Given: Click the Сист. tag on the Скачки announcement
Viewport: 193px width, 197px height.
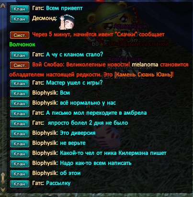Looking at the screenshot, I should 20,35.
